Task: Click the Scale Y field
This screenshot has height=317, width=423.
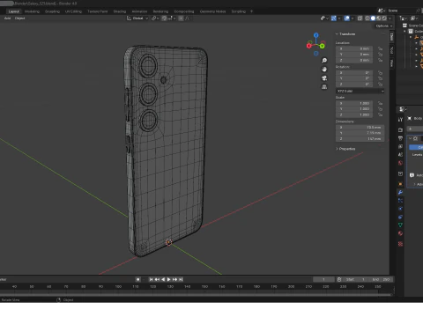Action: [354, 109]
